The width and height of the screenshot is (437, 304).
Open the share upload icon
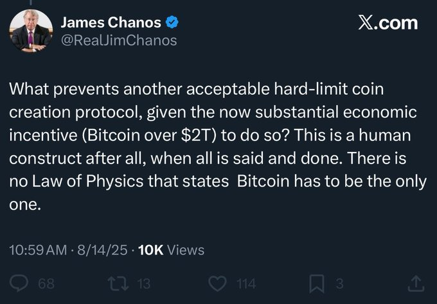click(x=416, y=283)
